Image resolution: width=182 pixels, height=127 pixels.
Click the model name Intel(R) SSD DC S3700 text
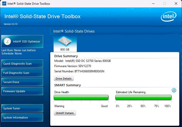(88, 61)
